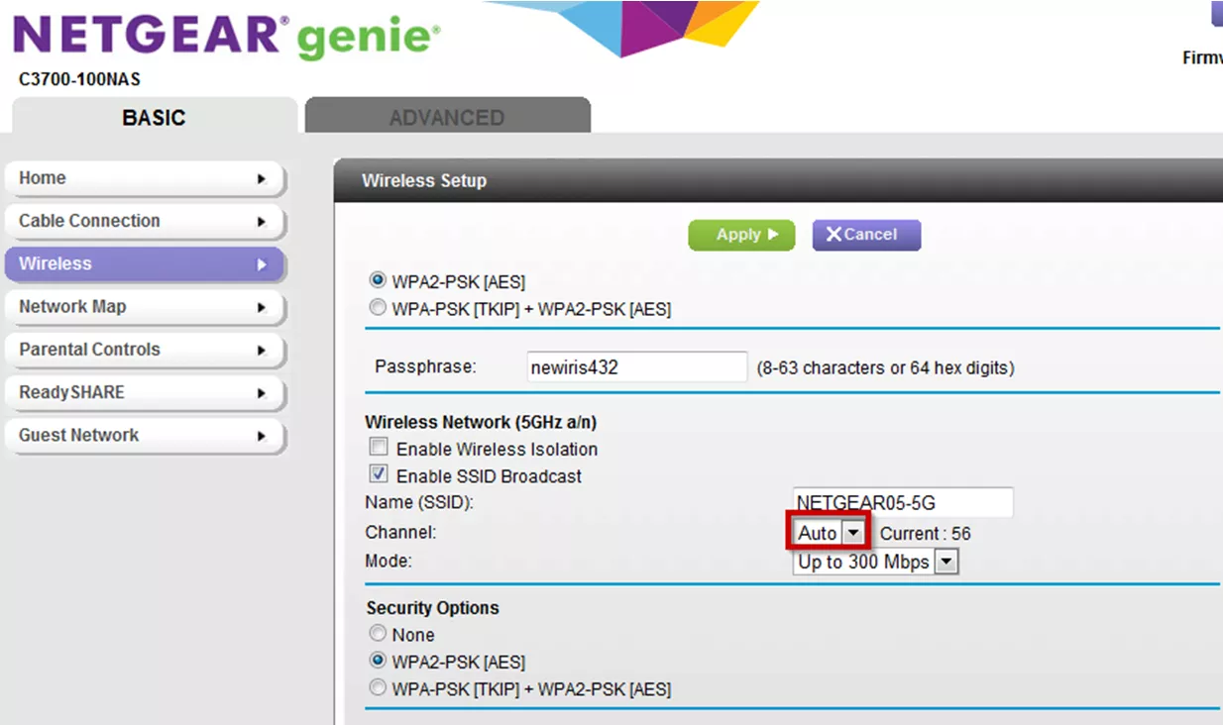Click the arrow icon beside Network Map
Viewport: 1223px width, 725px height.
(262, 307)
